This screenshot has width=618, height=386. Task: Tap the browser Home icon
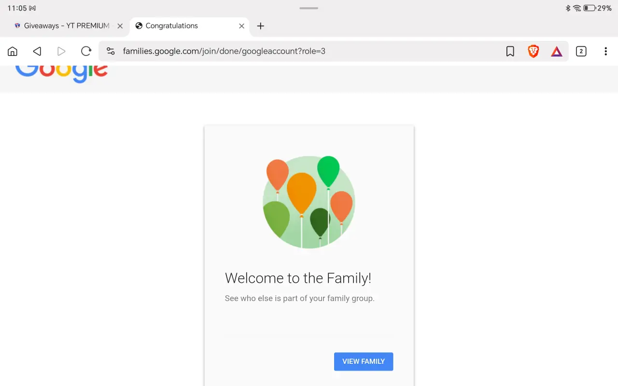tap(13, 51)
